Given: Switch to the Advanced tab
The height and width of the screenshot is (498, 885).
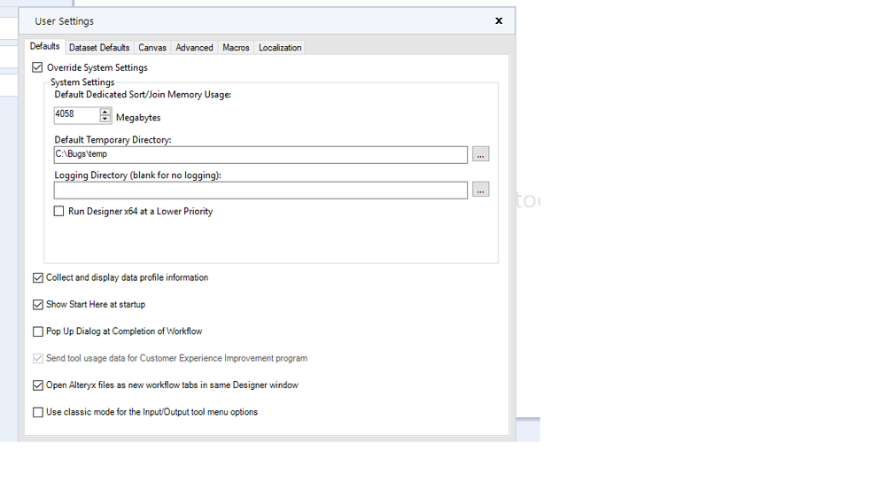Looking at the screenshot, I should (x=194, y=48).
